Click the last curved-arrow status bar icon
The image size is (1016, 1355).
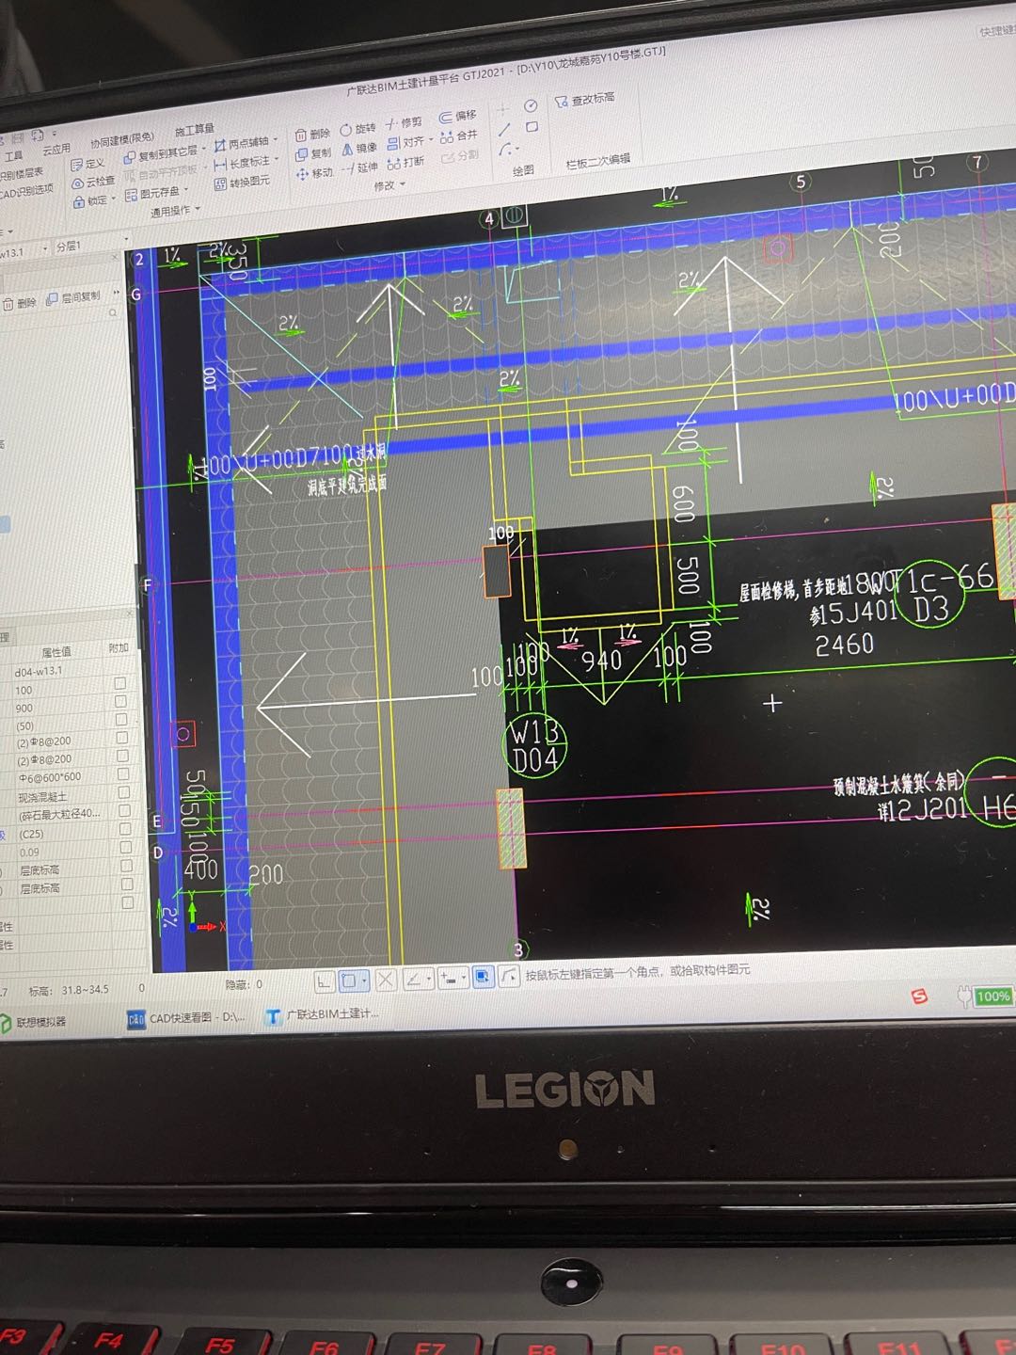pos(509,977)
